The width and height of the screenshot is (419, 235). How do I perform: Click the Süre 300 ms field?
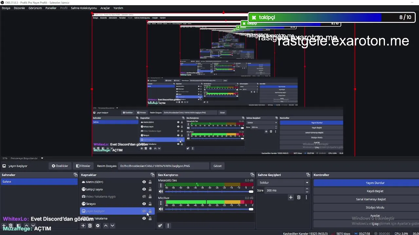285,190
